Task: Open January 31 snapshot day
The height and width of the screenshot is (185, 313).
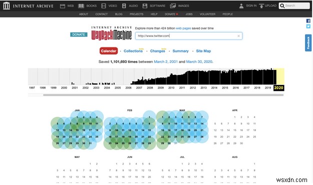Action: [x=90, y=143]
